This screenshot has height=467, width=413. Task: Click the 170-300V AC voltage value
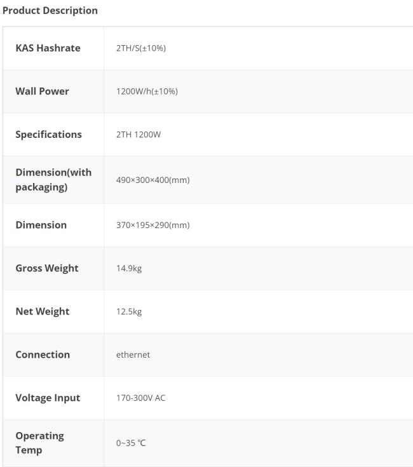(x=140, y=398)
